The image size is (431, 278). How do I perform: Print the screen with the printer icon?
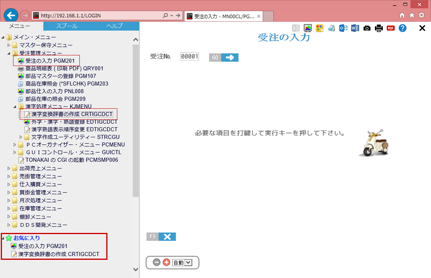(x=379, y=28)
